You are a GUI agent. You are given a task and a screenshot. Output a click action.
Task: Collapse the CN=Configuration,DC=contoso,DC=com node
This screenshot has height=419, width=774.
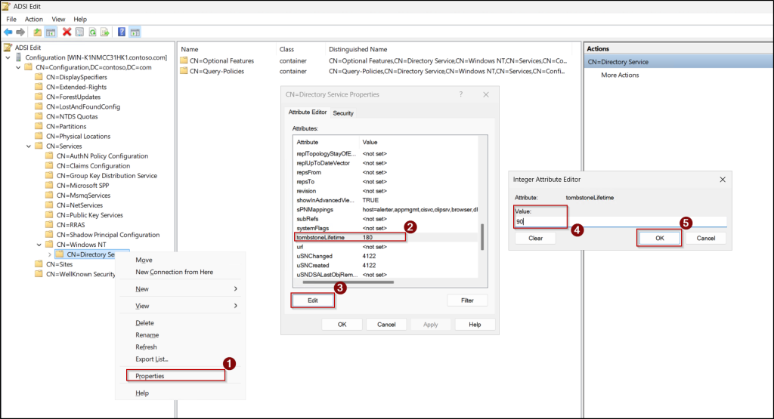[x=18, y=67]
